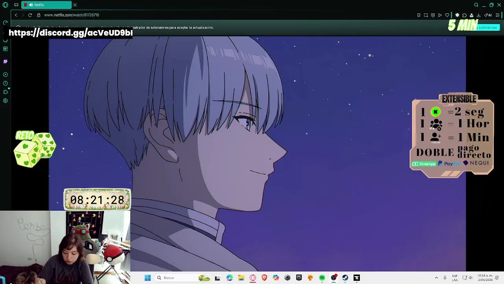
Task: Click the cyan extensiones button
Action: 488,28
